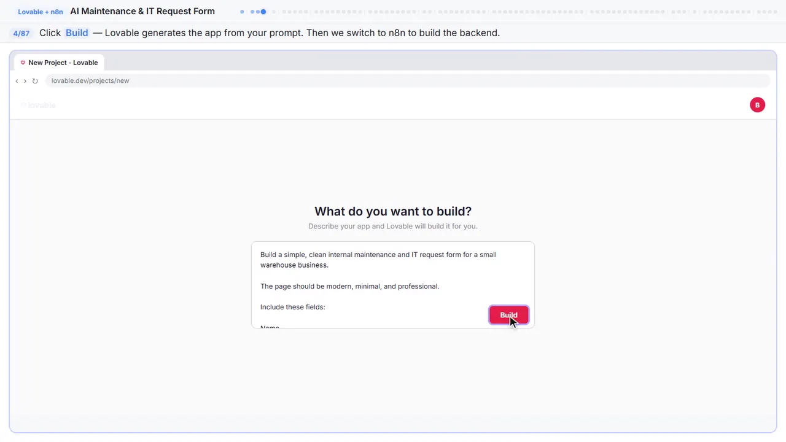The image size is (786, 442).
Task: Go back using browser back arrow
Action: coord(17,81)
